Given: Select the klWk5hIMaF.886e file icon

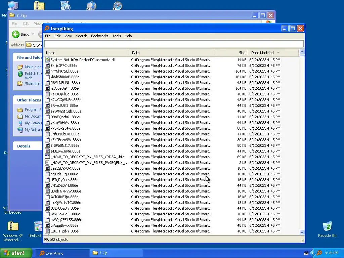Looking at the screenshot, I should point(47,77).
